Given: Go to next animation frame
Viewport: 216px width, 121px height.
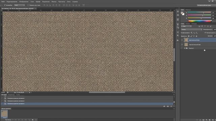Looking at the screenshot, I should tap(26, 120).
